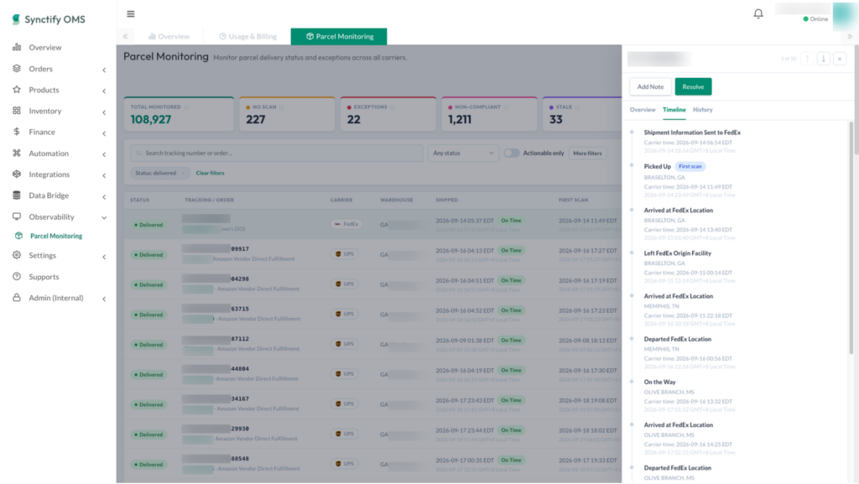Click the Integrations icon
The height and width of the screenshot is (484, 859).
tap(17, 174)
